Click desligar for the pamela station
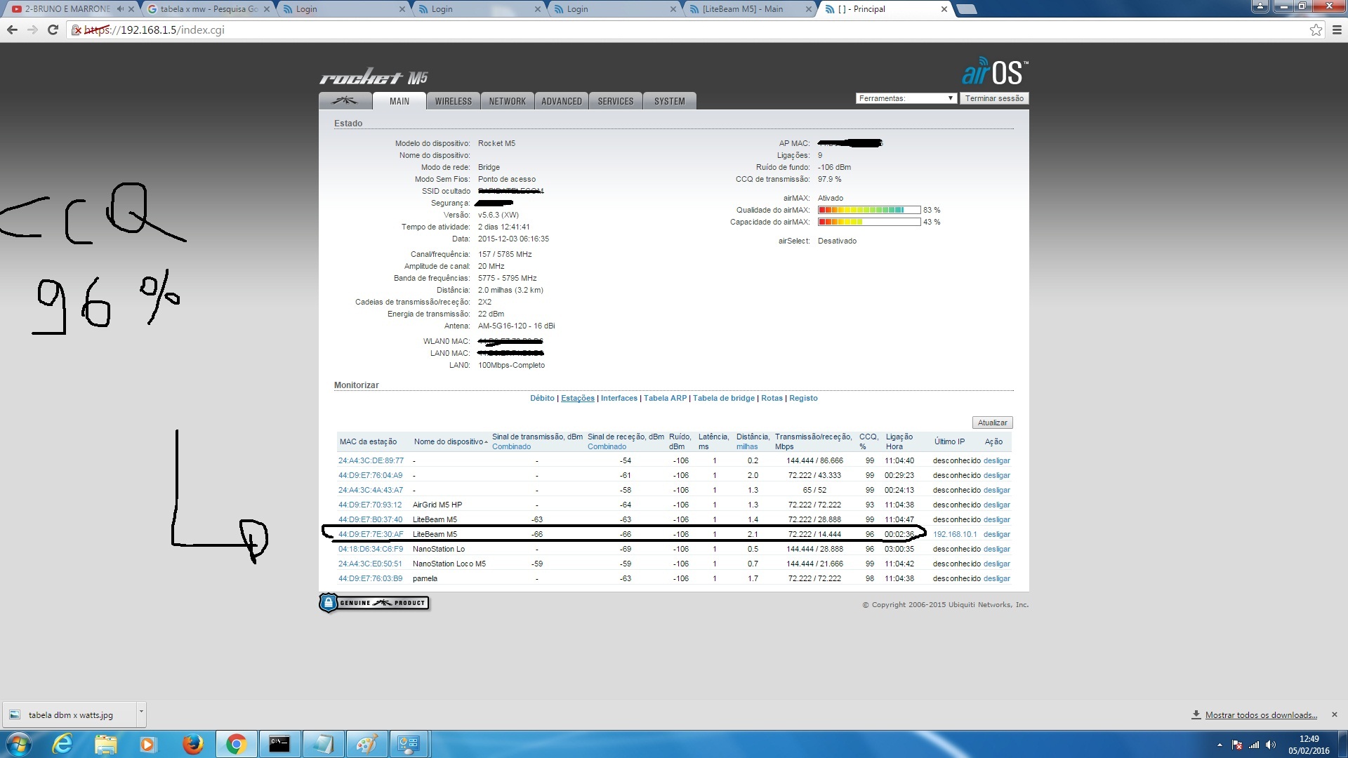 tap(996, 578)
